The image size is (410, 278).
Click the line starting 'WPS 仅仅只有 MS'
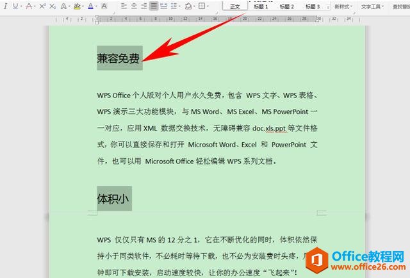point(207,240)
